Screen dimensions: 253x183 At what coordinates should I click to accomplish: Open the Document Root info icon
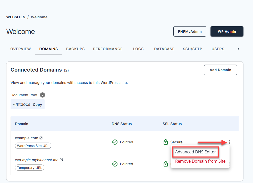click(x=42, y=95)
